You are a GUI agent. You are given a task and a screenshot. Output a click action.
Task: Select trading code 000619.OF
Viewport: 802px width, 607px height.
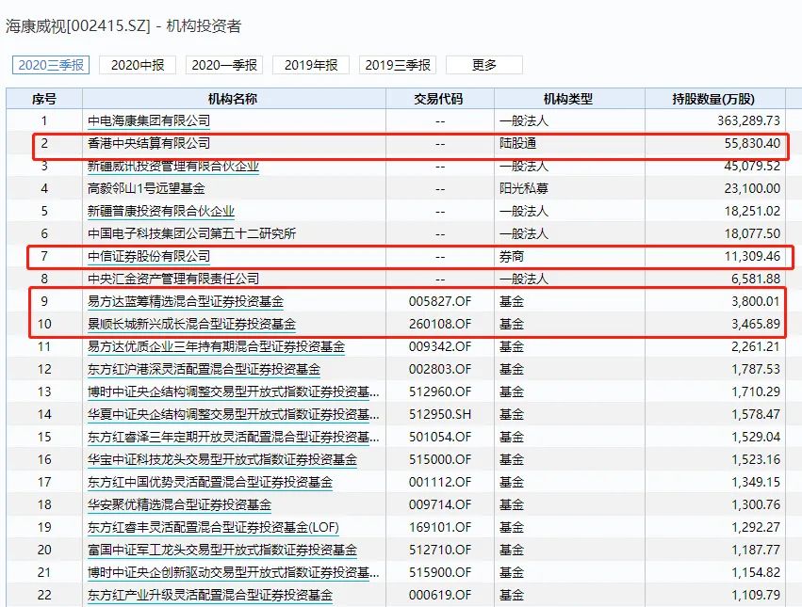click(x=440, y=595)
